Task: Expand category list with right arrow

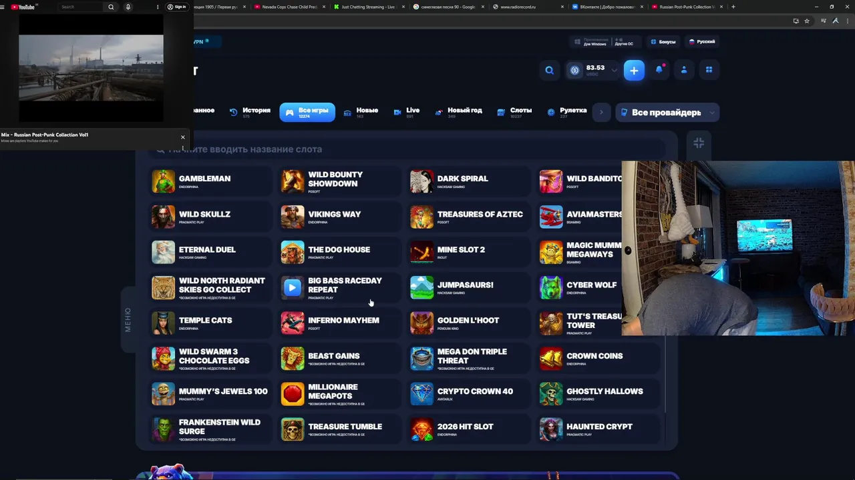Action: [x=601, y=112]
